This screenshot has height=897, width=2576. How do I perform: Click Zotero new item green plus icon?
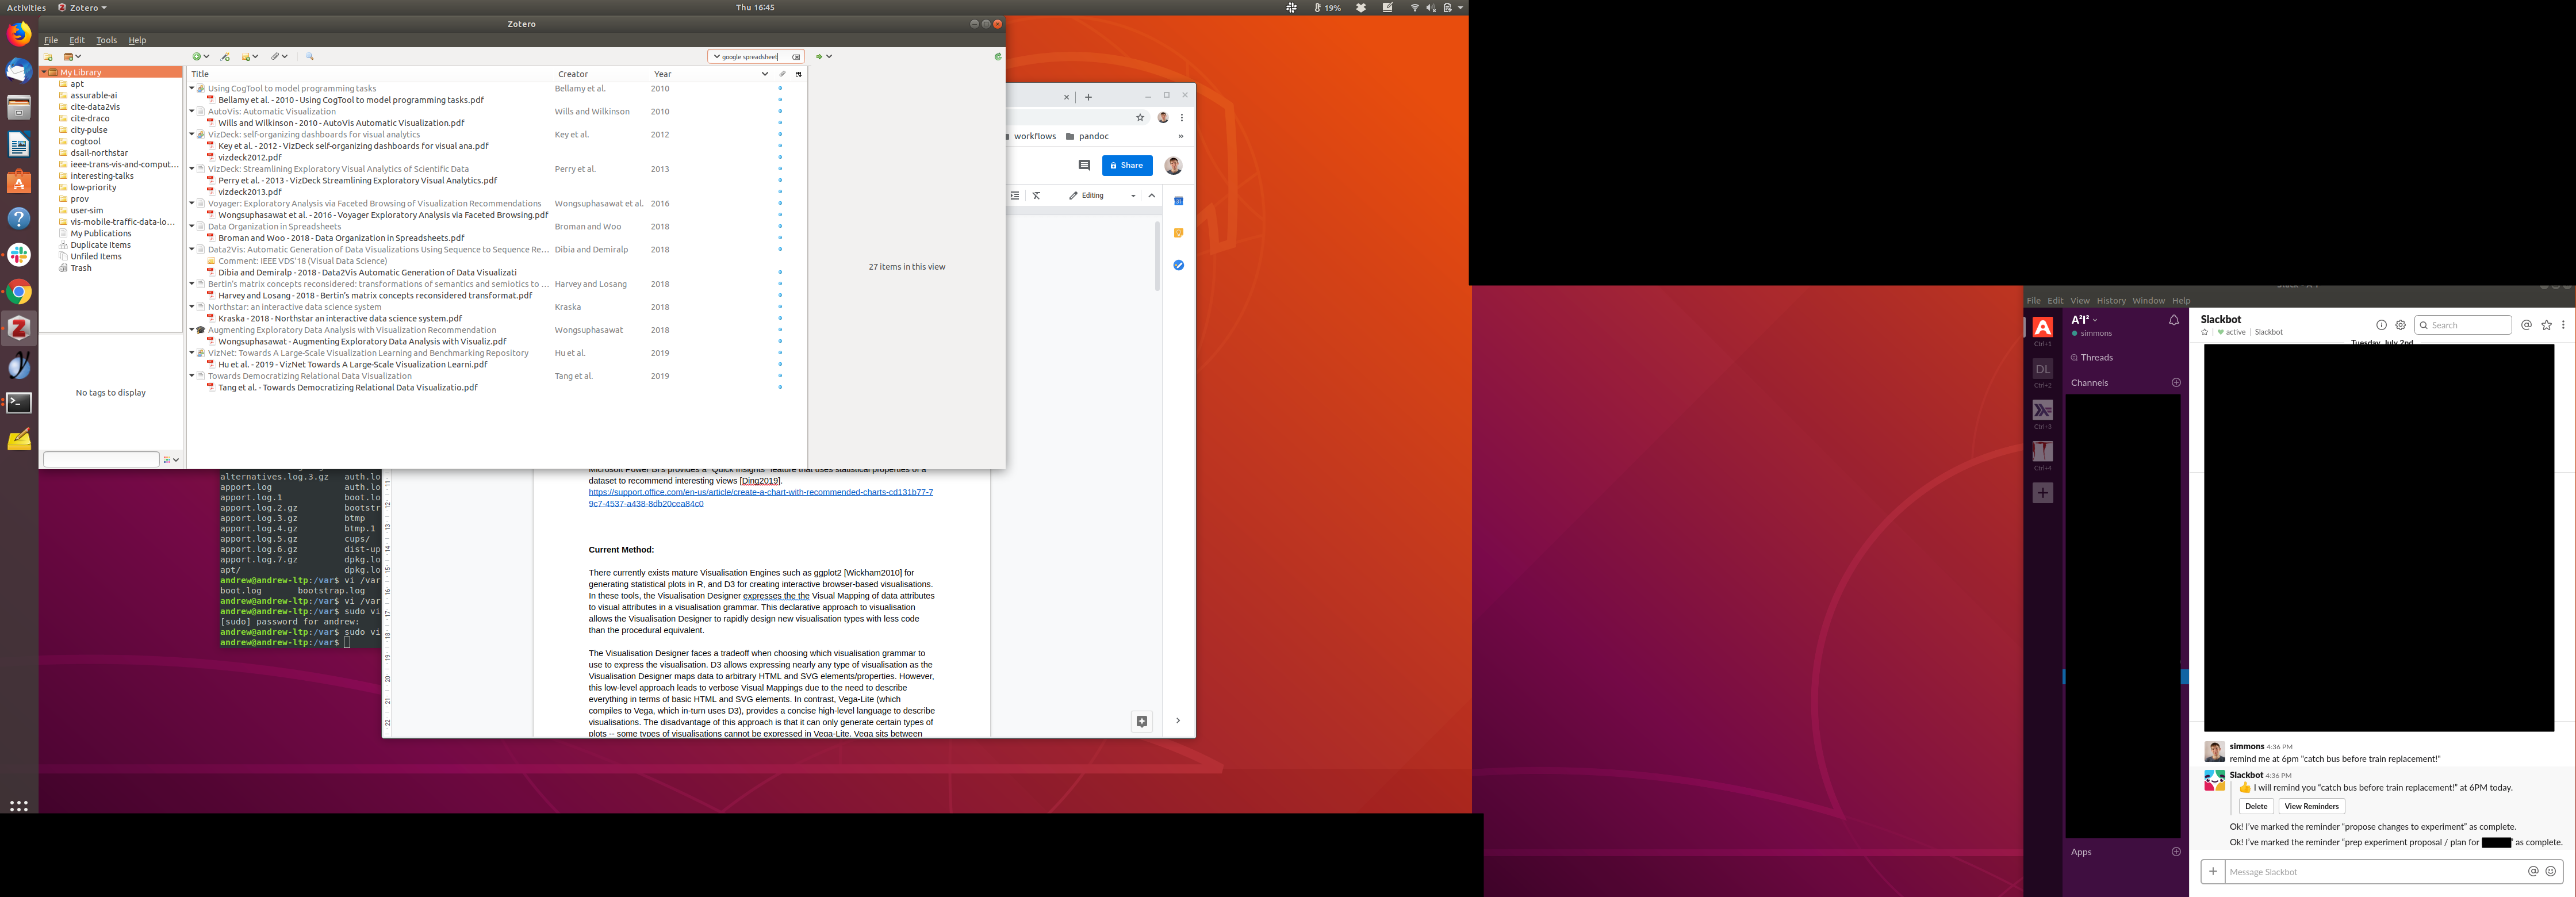(x=197, y=57)
